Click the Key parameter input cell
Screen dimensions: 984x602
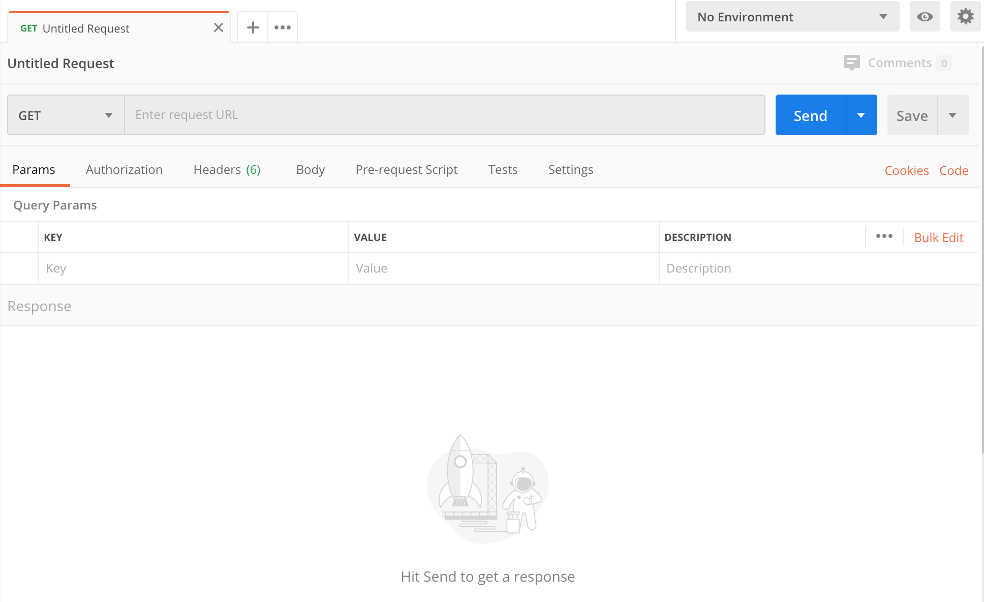click(x=193, y=268)
